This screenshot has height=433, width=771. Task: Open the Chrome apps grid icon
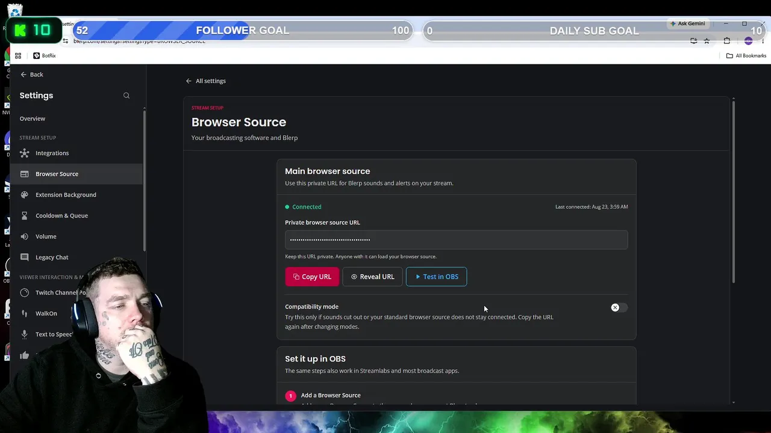pos(18,55)
